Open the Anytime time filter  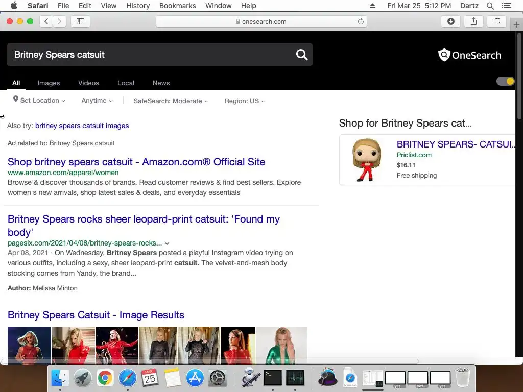tap(97, 101)
